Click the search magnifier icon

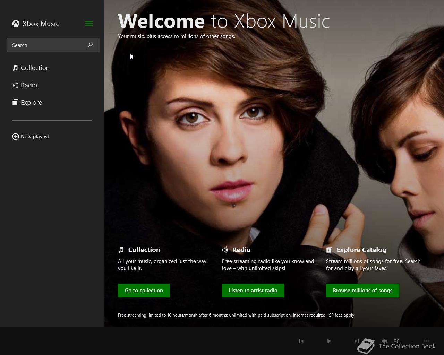pyautogui.click(x=90, y=45)
